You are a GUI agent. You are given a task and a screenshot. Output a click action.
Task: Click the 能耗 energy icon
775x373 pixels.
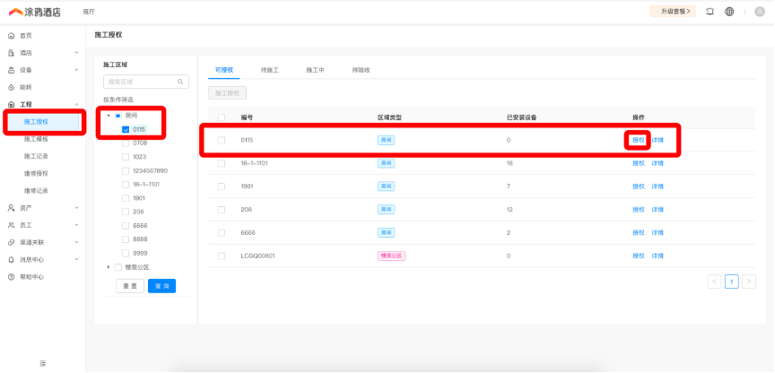(12, 88)
